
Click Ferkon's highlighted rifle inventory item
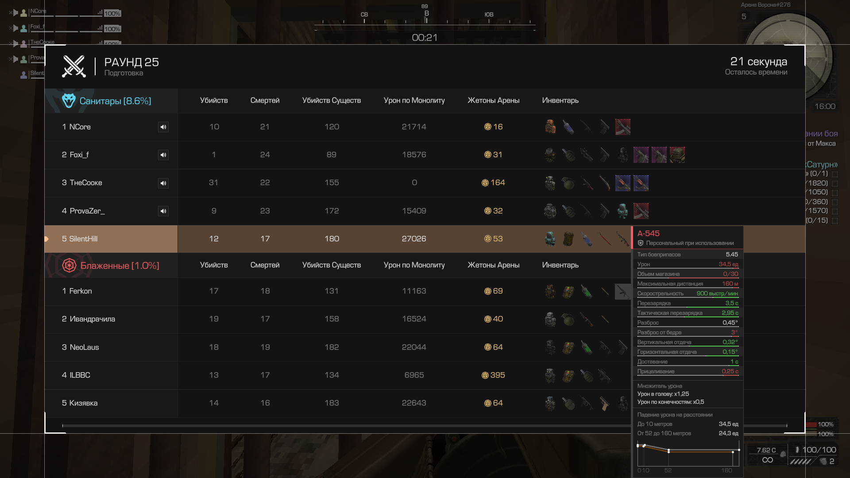point(622,291)
